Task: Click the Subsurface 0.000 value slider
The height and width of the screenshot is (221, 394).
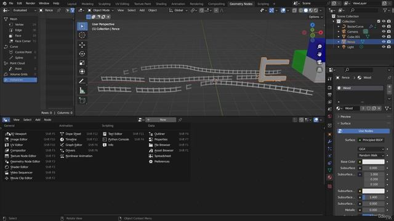Action: (373, 168)
